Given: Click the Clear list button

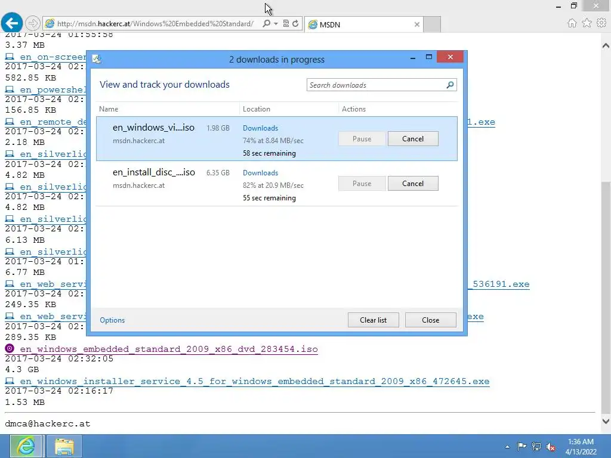Looking at the screenshot, I should tap(374, 320).
